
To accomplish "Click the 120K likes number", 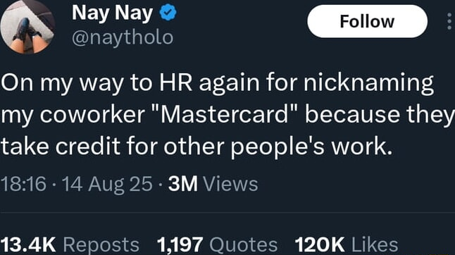I will pyautogui.click(x=320, y=244).
